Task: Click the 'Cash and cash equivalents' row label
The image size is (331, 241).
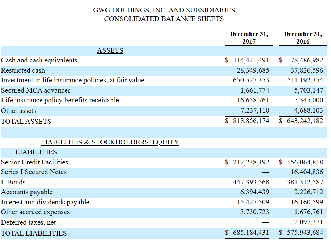Action: 39,60
